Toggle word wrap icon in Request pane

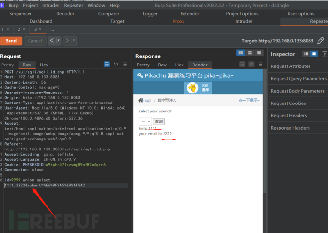tap(106, 64)
